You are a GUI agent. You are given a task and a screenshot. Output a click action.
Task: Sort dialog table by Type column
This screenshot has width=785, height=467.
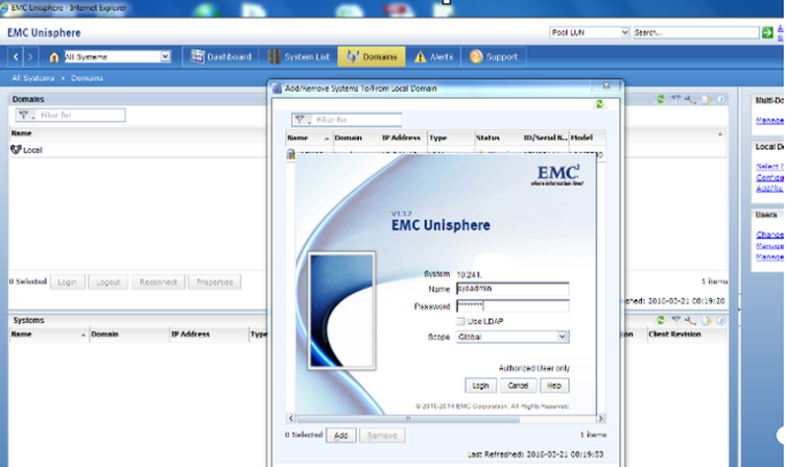coord(451,138)
